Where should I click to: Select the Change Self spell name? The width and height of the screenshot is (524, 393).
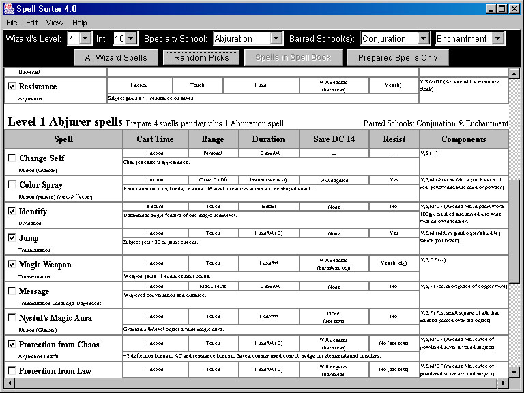[x=42, y=158]
